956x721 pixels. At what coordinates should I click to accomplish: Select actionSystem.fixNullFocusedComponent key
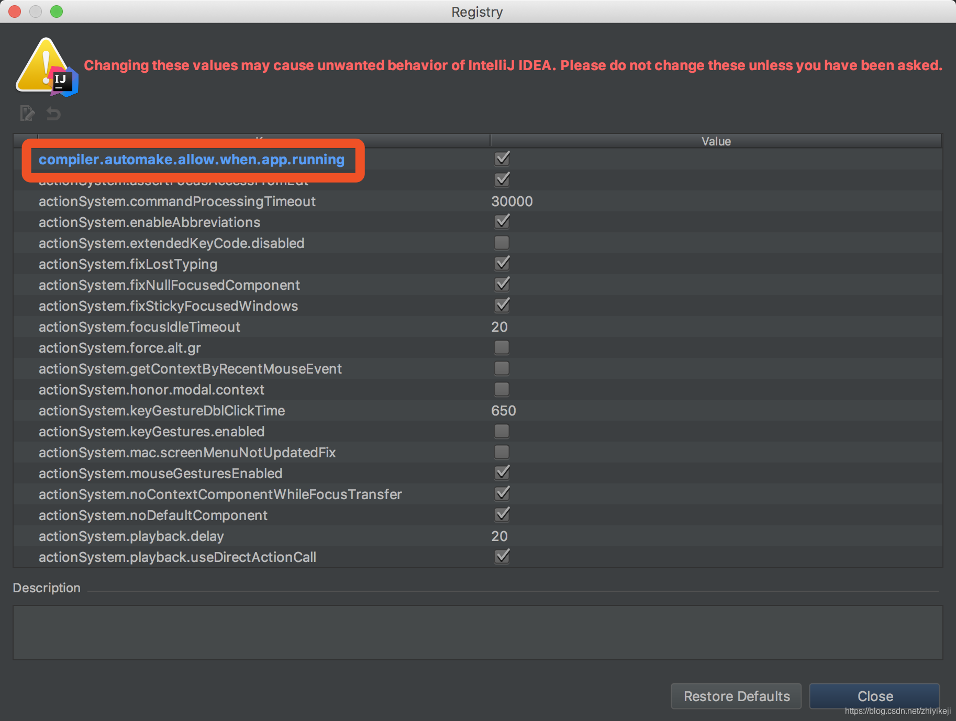[x=169, y=285]
